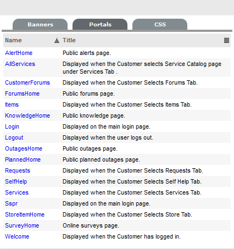This screenshot has height=249, width=234.
Task: Open the CSS tab
Action: coord(160,24)
